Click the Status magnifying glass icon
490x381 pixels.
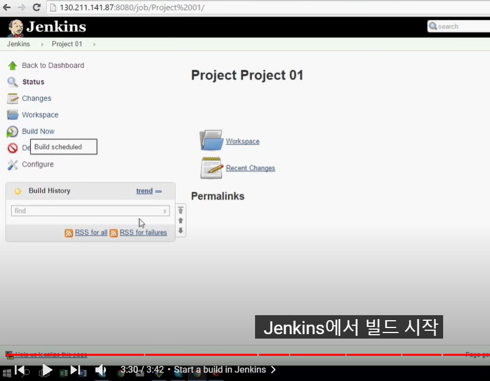12,82
